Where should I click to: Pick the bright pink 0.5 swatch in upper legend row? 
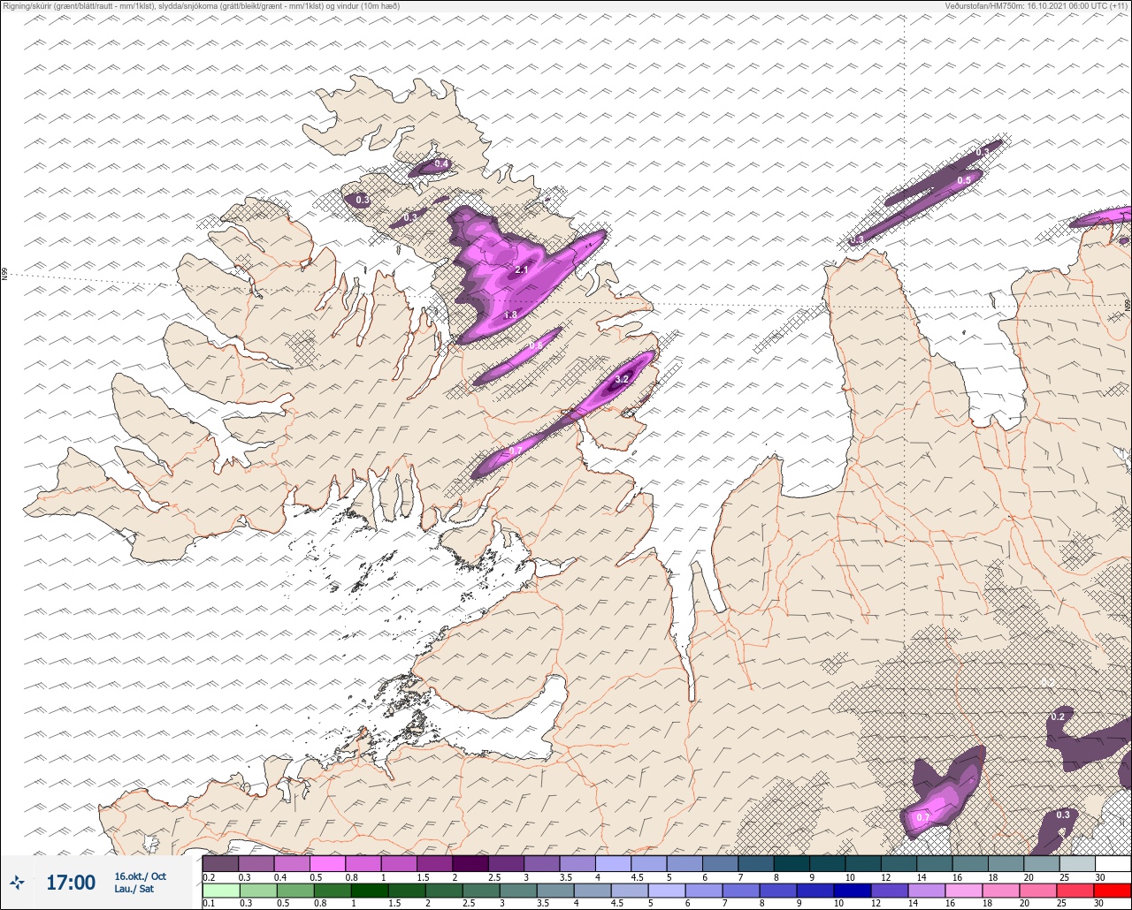click(327, 863)
